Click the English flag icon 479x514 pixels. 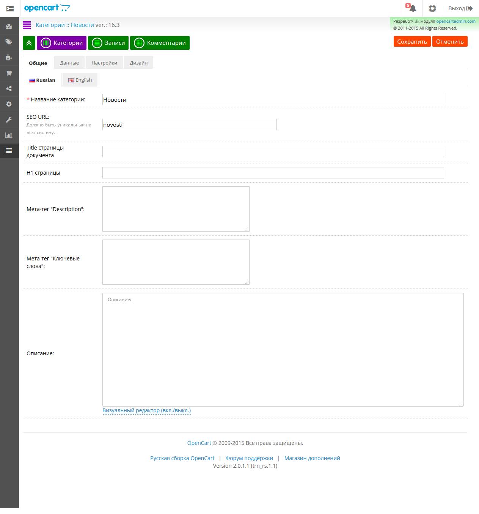[x=71, y=80]
